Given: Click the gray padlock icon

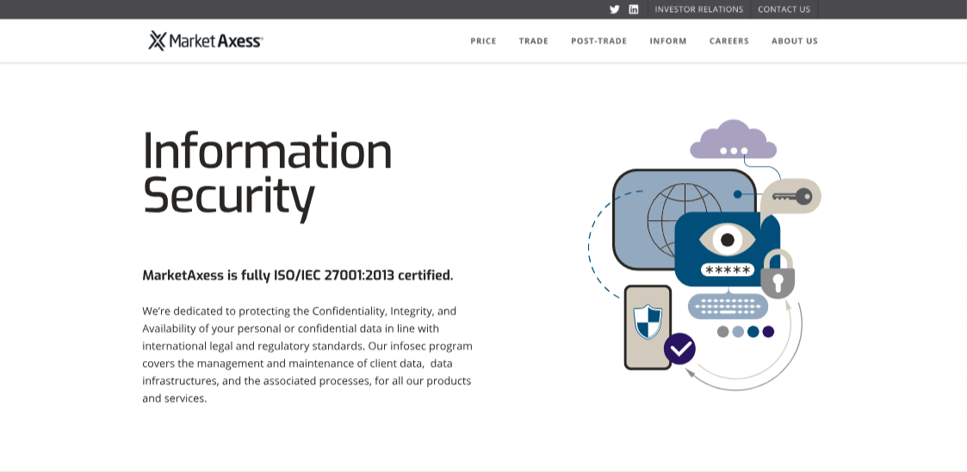Looking at the screenshot, I should [778, 275].
